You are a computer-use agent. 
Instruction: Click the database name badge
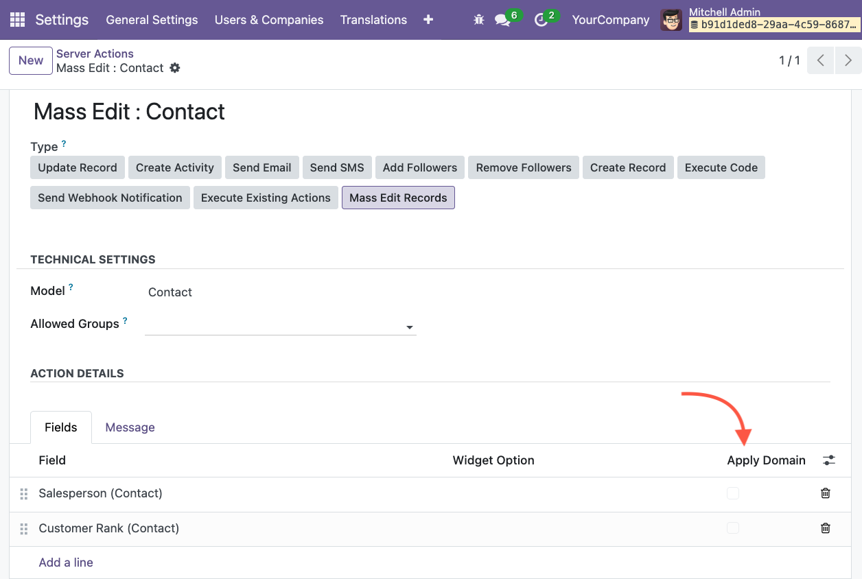click(x=773, y=25)
